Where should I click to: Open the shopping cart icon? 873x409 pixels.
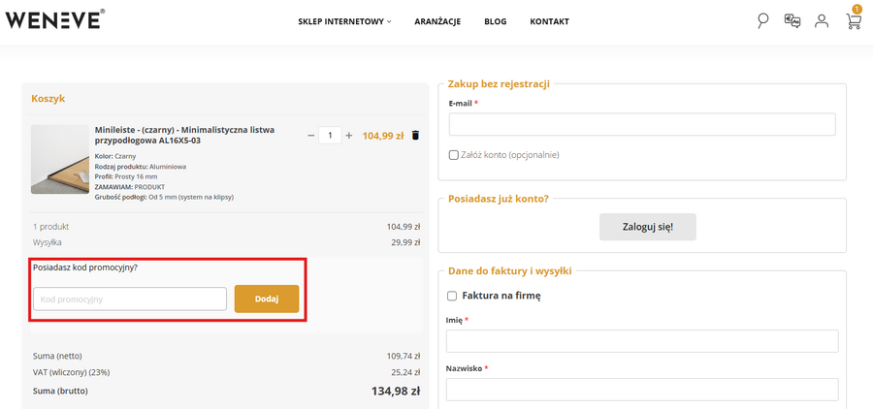853,20
